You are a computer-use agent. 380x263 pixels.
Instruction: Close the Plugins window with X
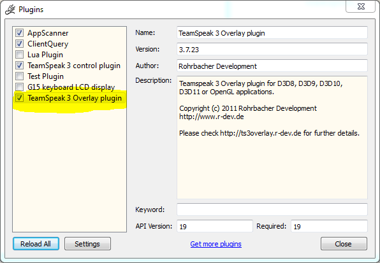pos(361,6)
